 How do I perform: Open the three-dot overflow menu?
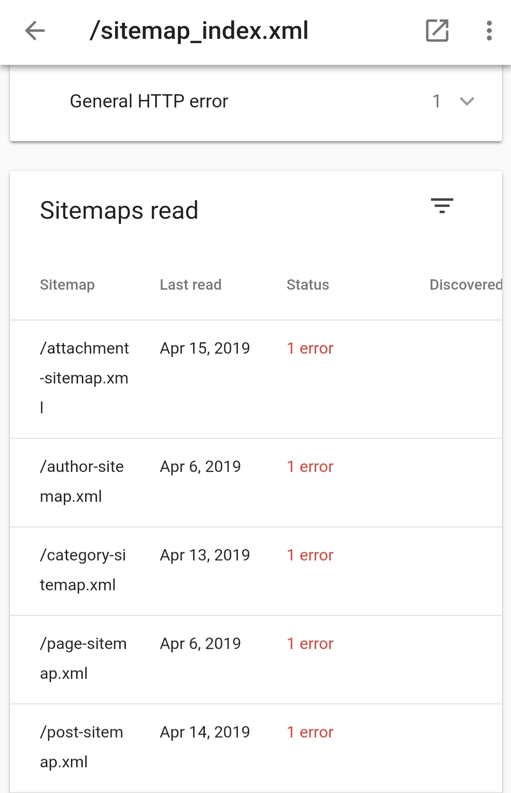click(488, 31)
